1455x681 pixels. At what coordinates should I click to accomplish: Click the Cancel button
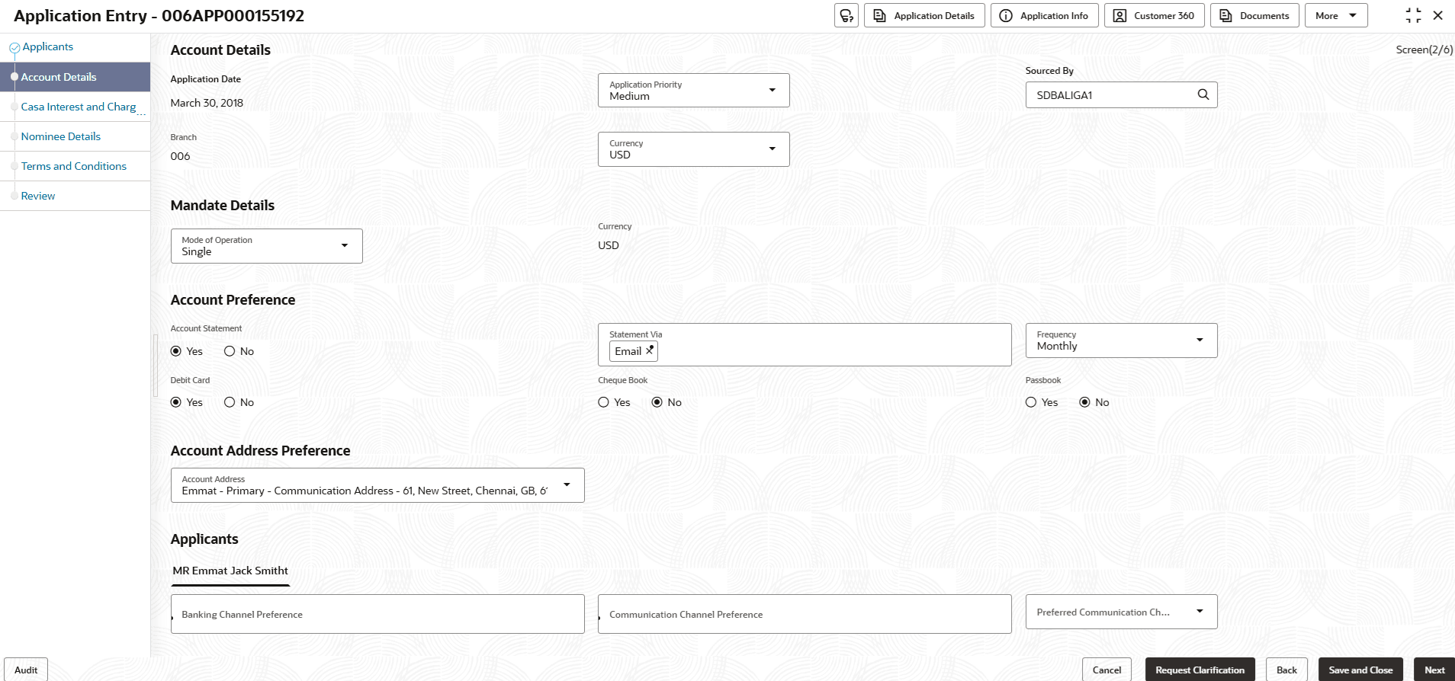click(x=1107, y=670)
